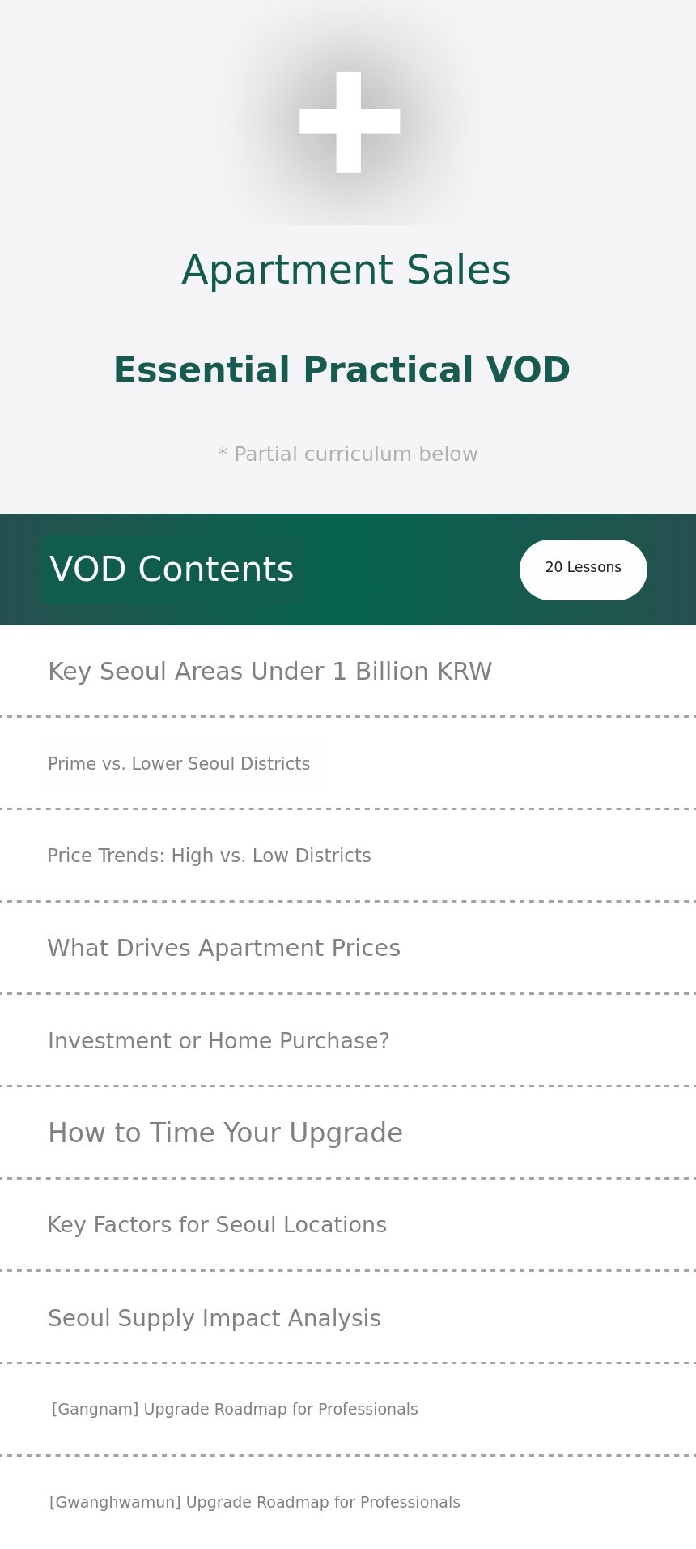Open Seoul Supply Impact Analysis lesson
Image resolution: width=696 pixels, height=1549 pixels.
click(x=214, y=1319)
